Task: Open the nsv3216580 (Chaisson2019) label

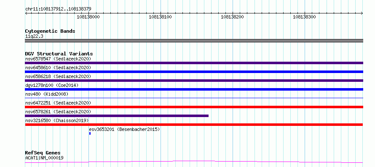Action: click(x=57, y=120)
